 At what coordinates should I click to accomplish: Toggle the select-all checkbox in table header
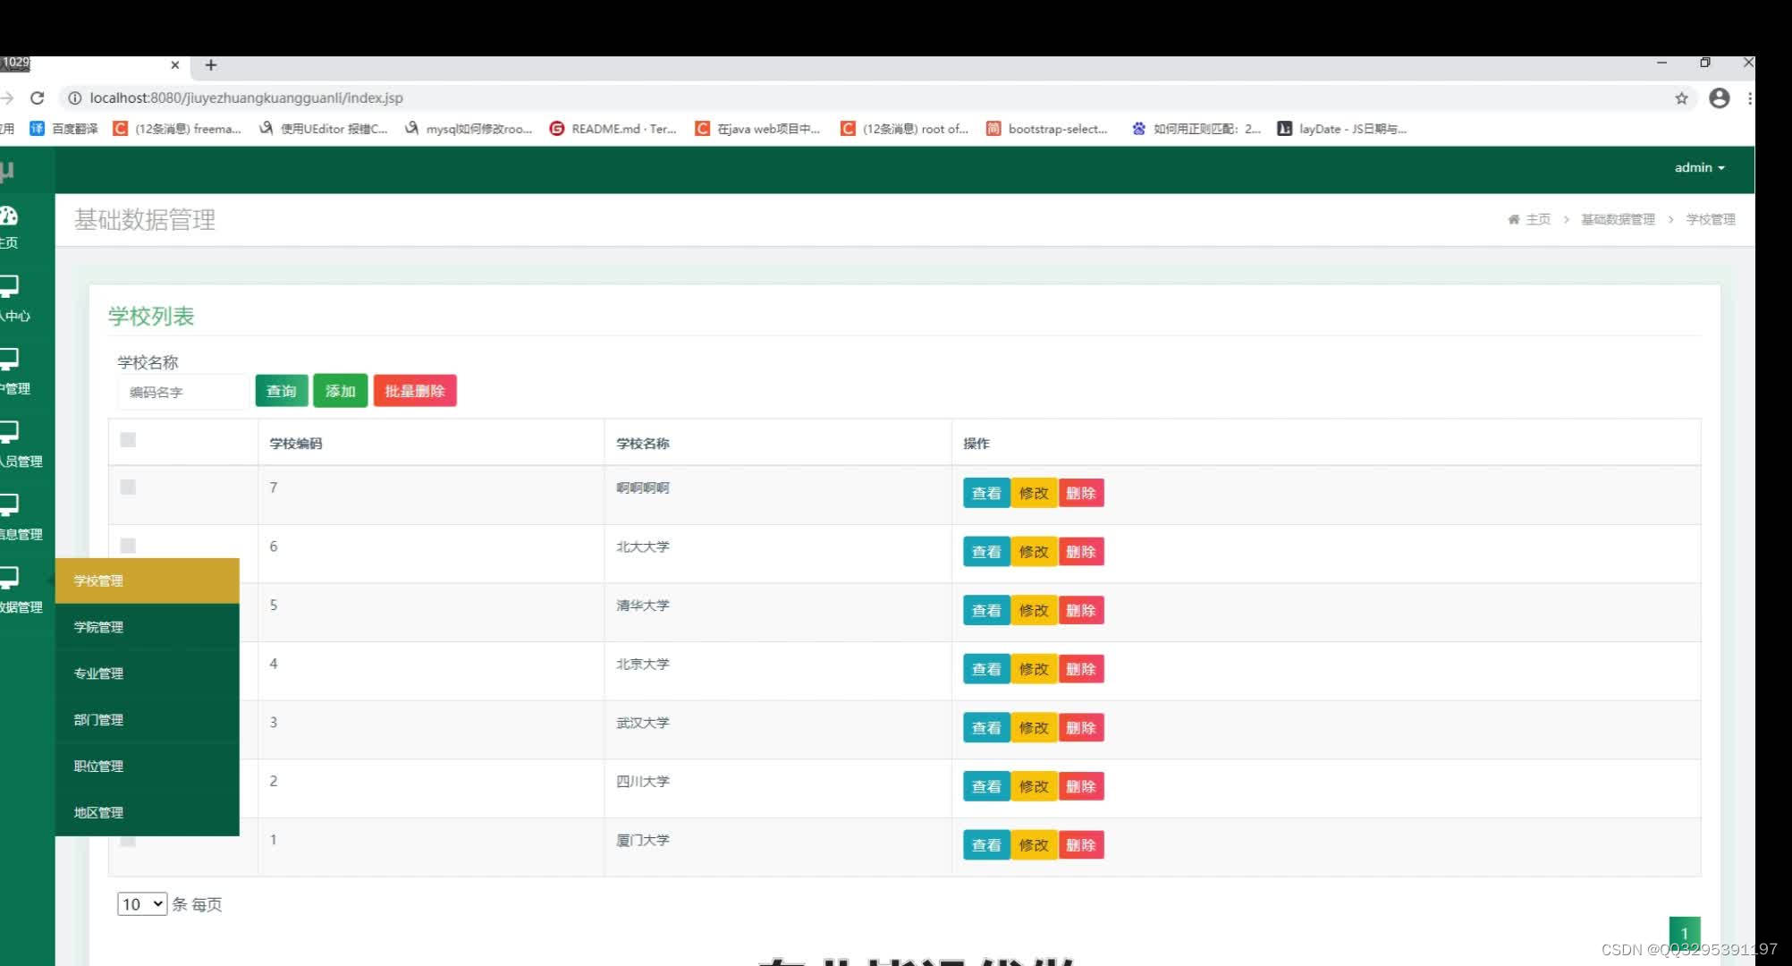click(128, 439)
